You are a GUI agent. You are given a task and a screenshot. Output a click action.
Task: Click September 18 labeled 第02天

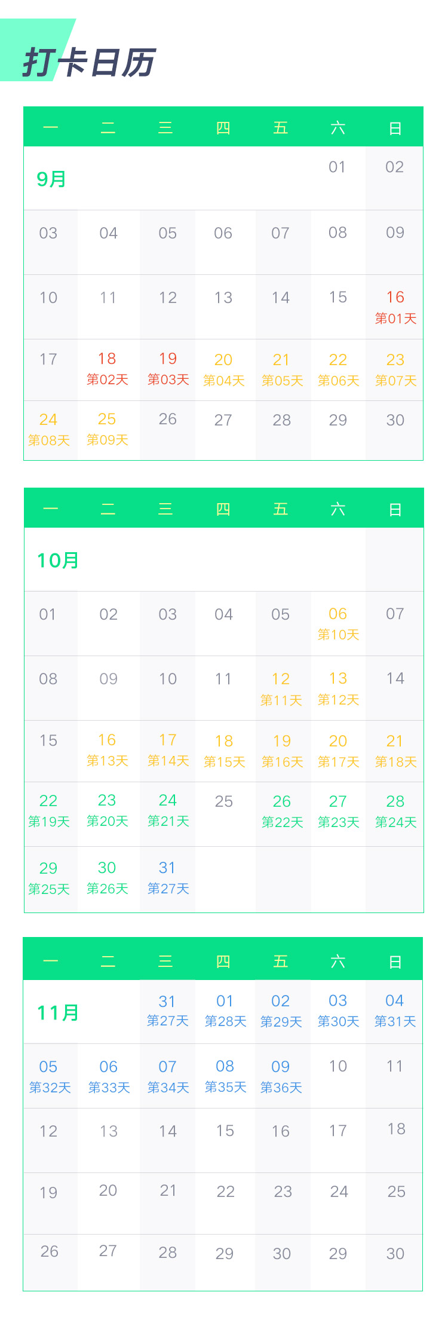[x=108, y=369]
